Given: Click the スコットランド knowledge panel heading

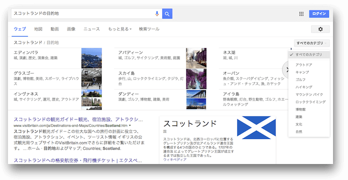Looking at the screenshot, I should pyautogui.click(x=190, y=123).
